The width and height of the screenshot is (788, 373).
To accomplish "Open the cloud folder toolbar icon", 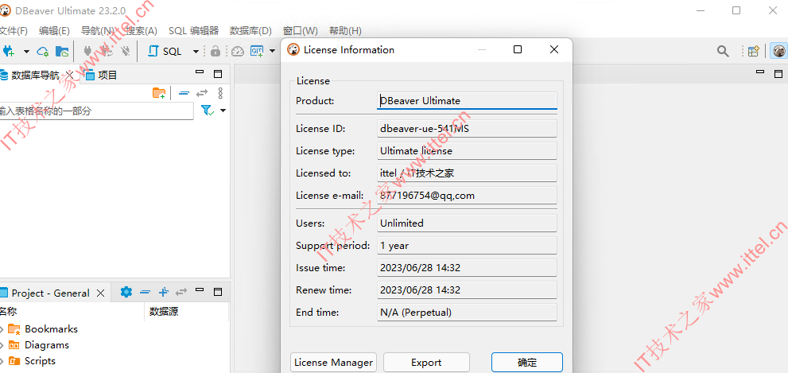I will click(62, 51).
